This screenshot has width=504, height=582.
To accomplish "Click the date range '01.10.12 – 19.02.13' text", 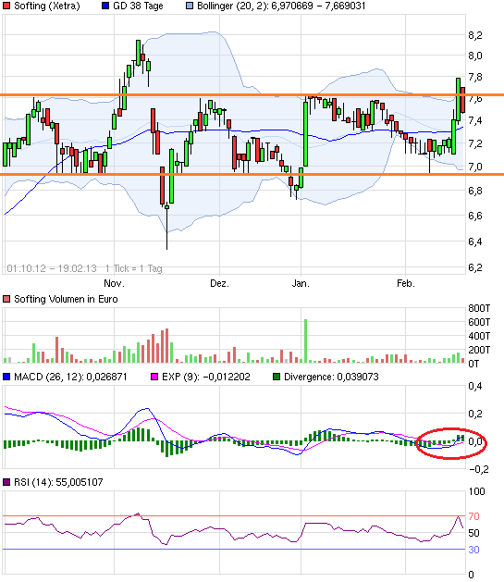I will (52, 268).
